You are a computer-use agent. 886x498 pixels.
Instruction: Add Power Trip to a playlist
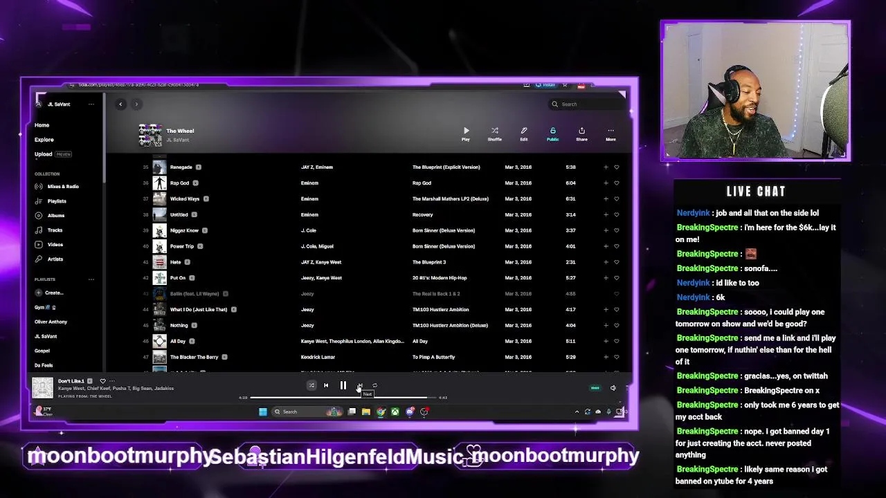pyautogui.click(x=606, y=246)
